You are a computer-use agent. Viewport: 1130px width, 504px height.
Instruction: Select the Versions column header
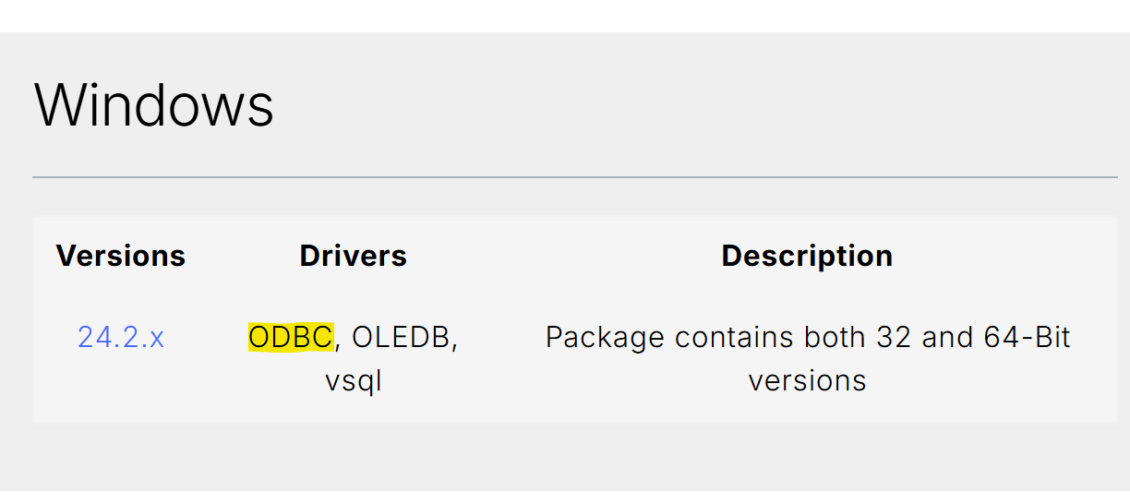[x=121, y=256]
